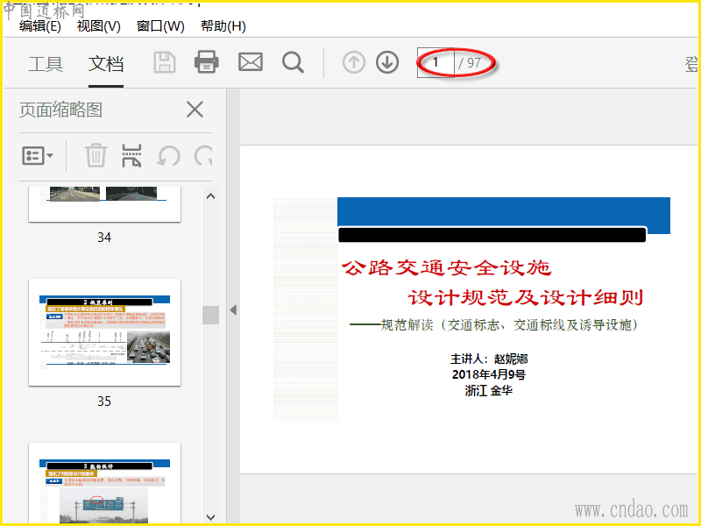Select the thumbnail below page 35
Viewport: 701px width, 526px height.
point(104,483)
